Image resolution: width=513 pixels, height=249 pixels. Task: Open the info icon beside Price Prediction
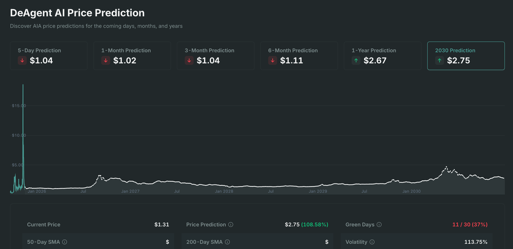[231, 225]
